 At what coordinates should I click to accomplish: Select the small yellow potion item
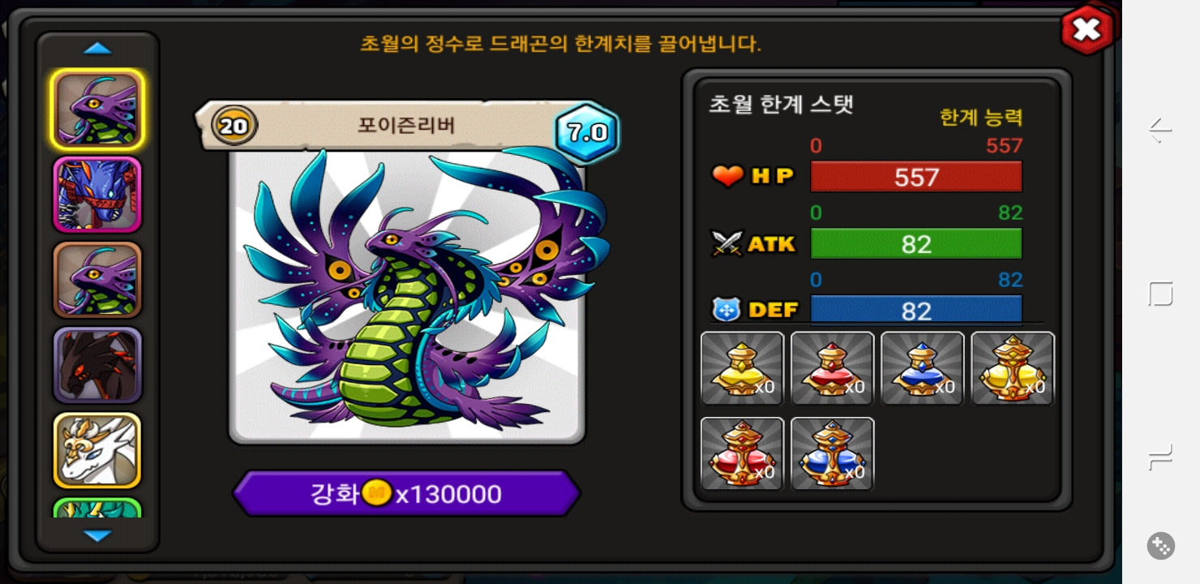[x=742, y=368]
